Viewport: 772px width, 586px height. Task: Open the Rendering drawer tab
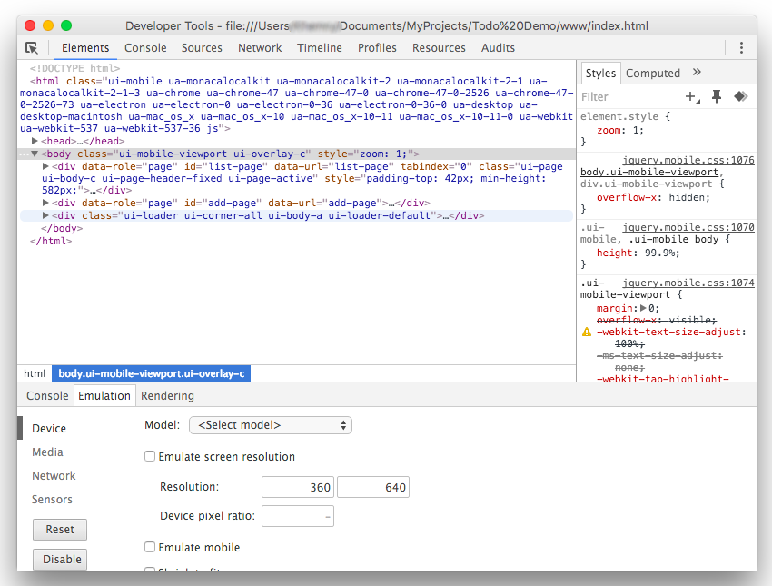[x=167, y=396]
